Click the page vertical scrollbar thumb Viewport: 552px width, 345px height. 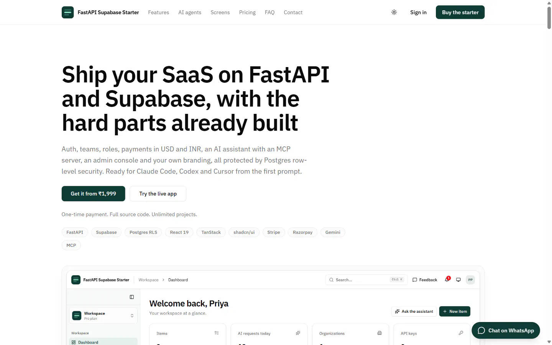[x=549, y=18]
